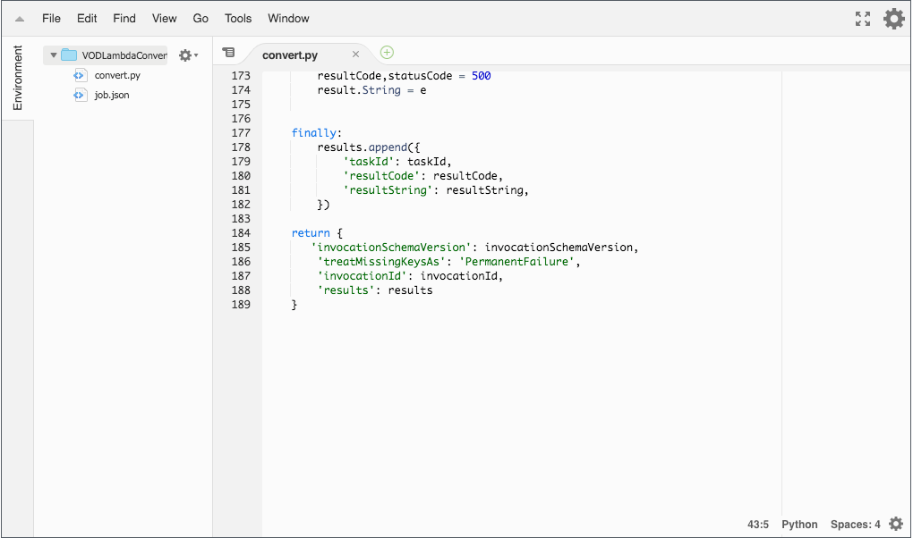
Task: Collapse the menu bar with the top-left arrow
Action: tap(20, 18)
